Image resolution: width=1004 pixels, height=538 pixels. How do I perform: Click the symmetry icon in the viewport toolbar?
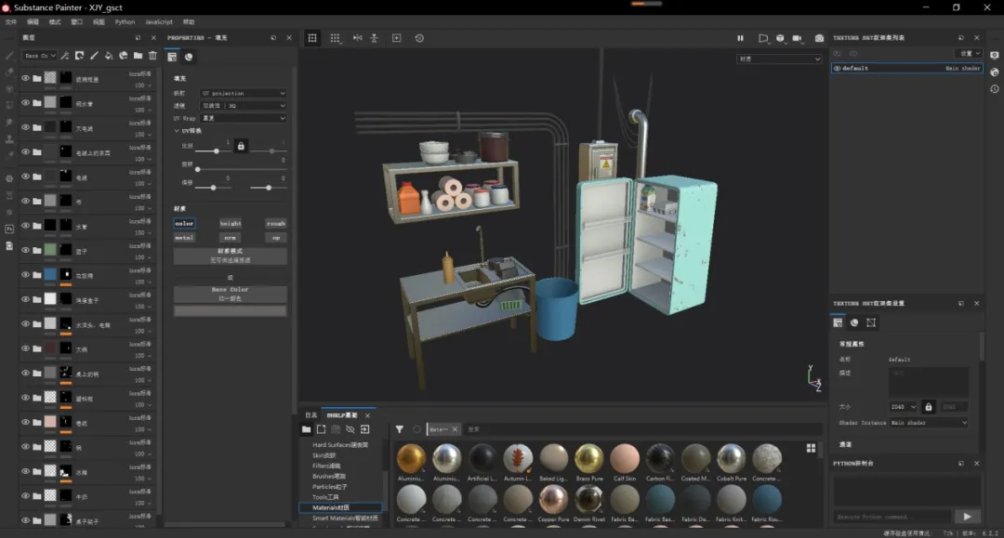coord(358,38)
